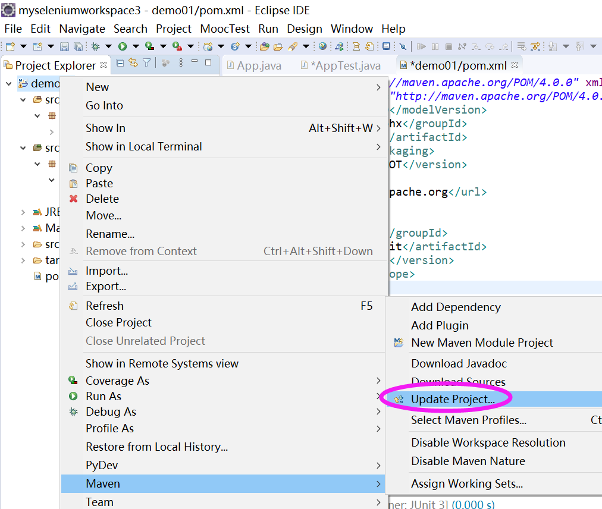Click the Terminate stop toolbar icon

pos(449,46)
